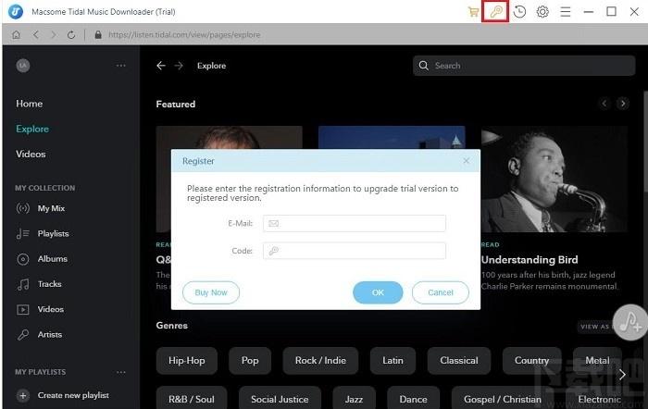The height and width of the screenshot is (409, 648).
Task: Click the shopping cart icon in title bar
Action: (x=474, y=12)
